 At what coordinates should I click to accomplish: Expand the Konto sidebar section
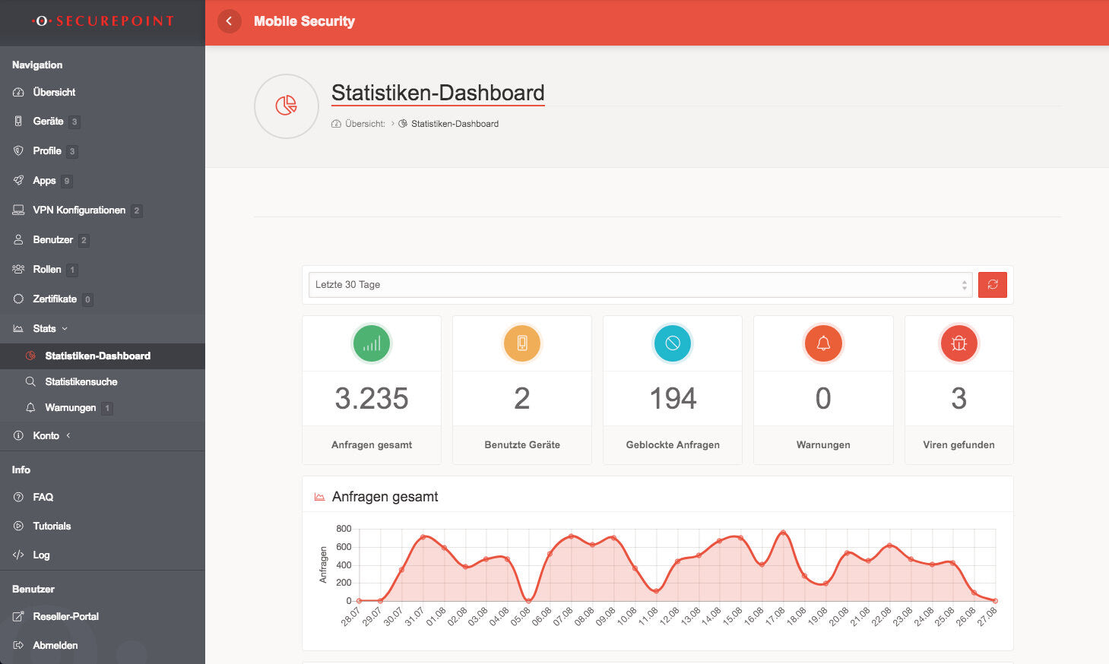point(46,435)
